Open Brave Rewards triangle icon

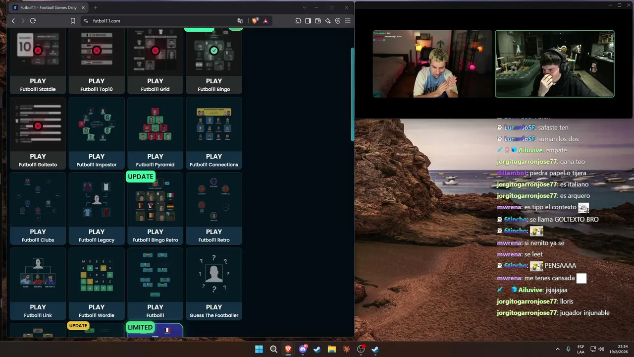click(265, 21)
